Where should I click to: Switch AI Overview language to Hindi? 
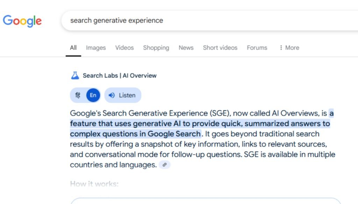coord(78,95)
